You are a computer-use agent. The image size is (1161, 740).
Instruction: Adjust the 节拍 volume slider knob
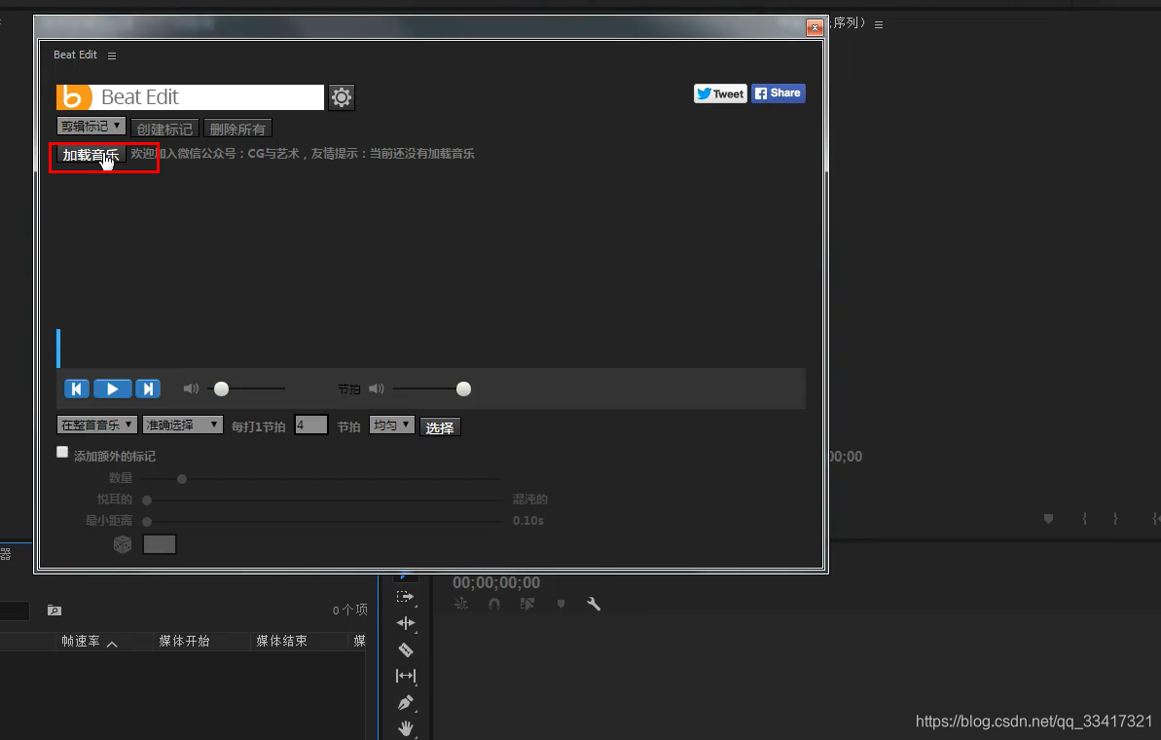463,388
